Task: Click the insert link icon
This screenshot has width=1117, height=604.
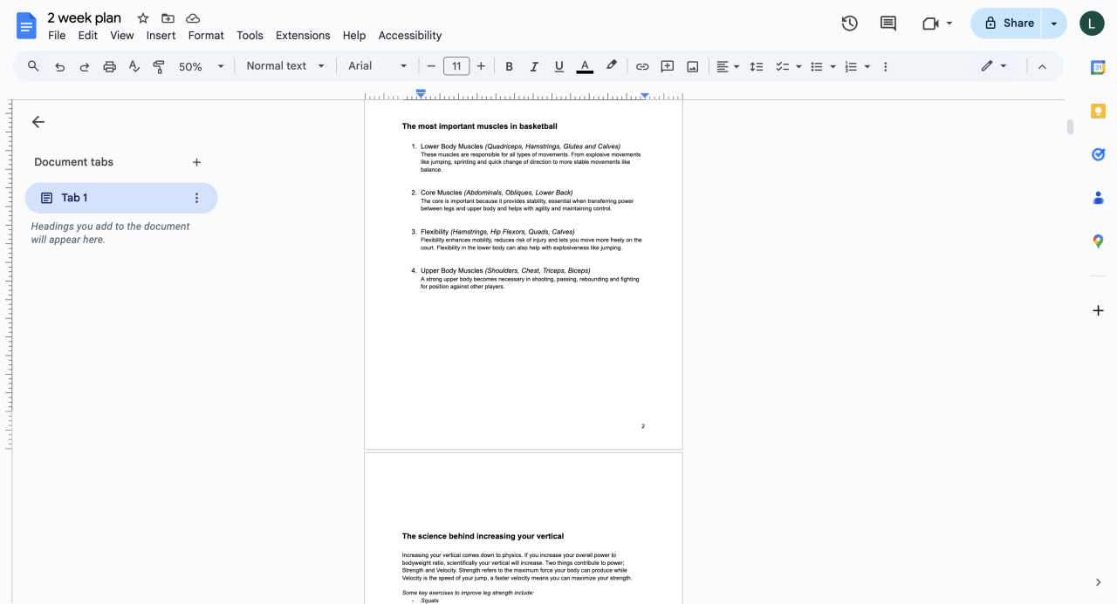Action: pyautogui.click(x=642, y=66)
